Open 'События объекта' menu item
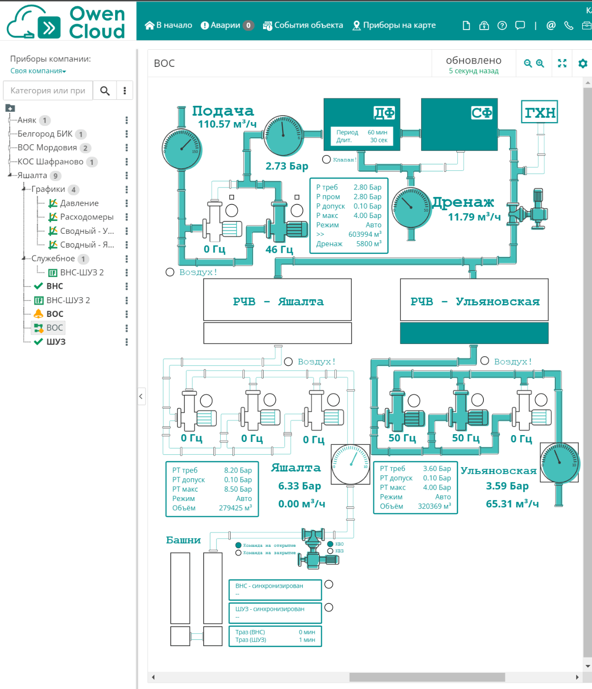Screen dimensions: 592x689 [x=303, y=25]
